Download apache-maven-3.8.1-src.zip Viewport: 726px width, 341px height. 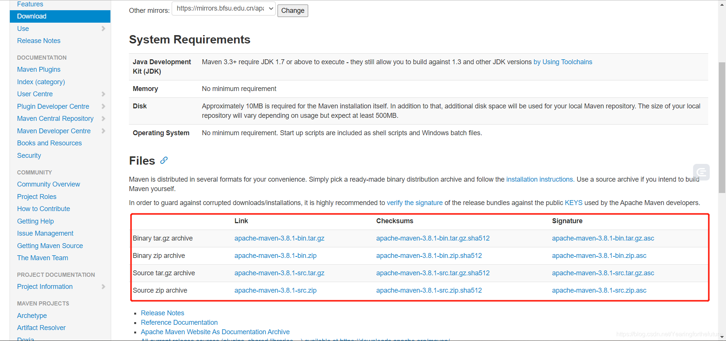point(275,290)
